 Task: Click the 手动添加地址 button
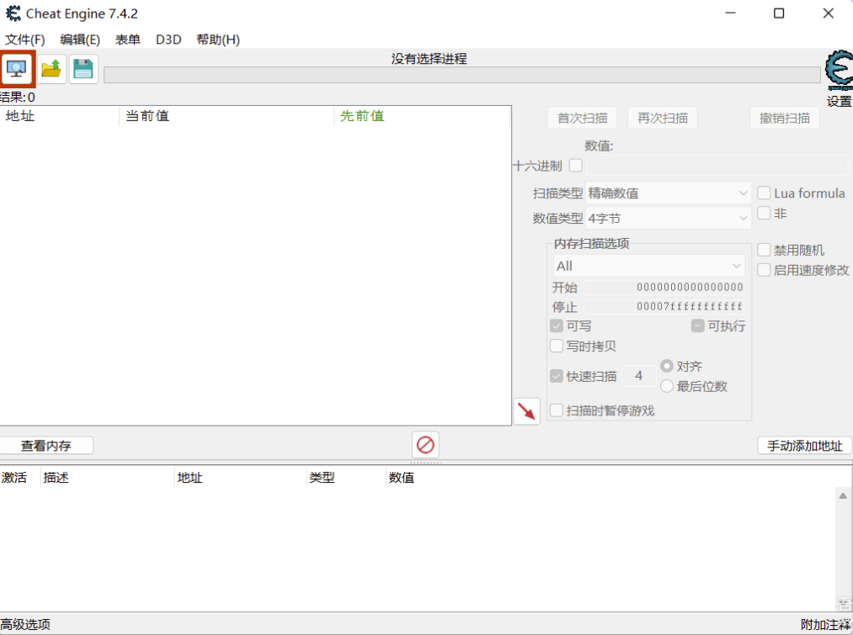click(805, 446)
